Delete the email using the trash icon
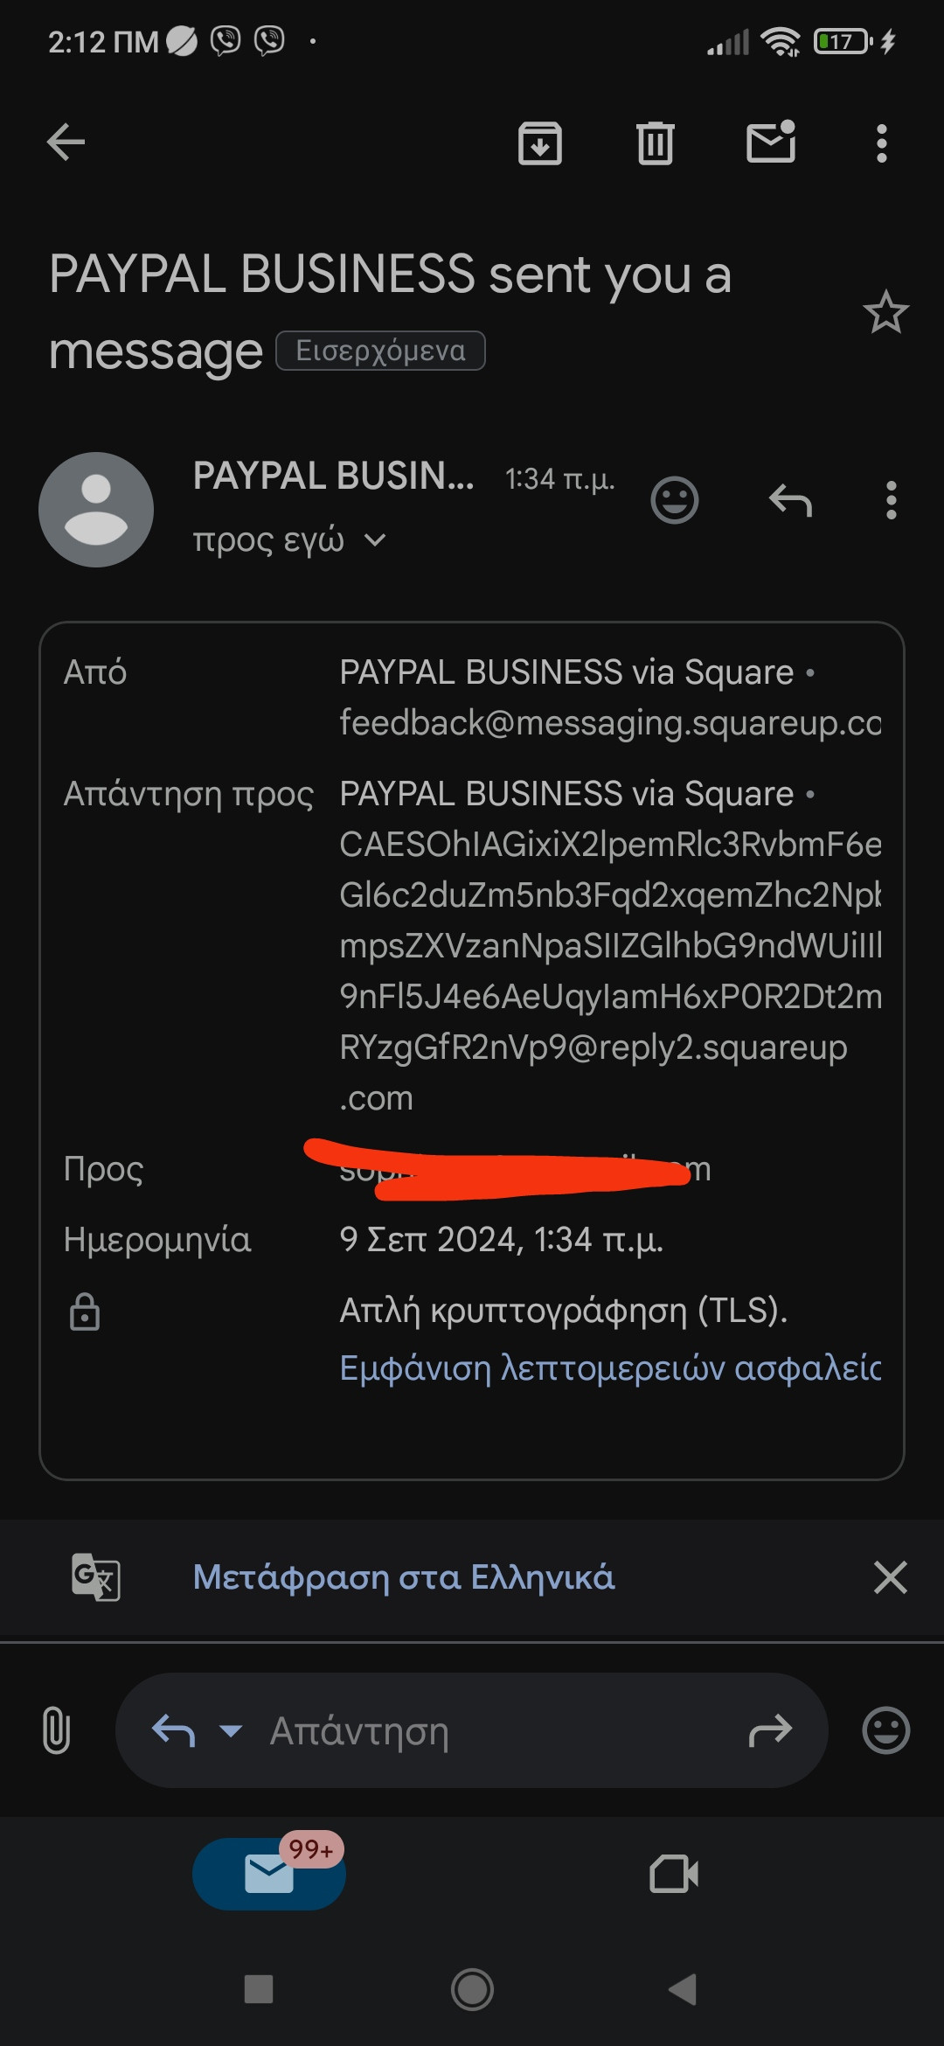 (x=656, y=143)
